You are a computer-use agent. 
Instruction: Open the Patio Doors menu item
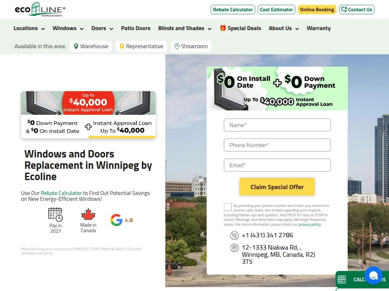(136, 28)
